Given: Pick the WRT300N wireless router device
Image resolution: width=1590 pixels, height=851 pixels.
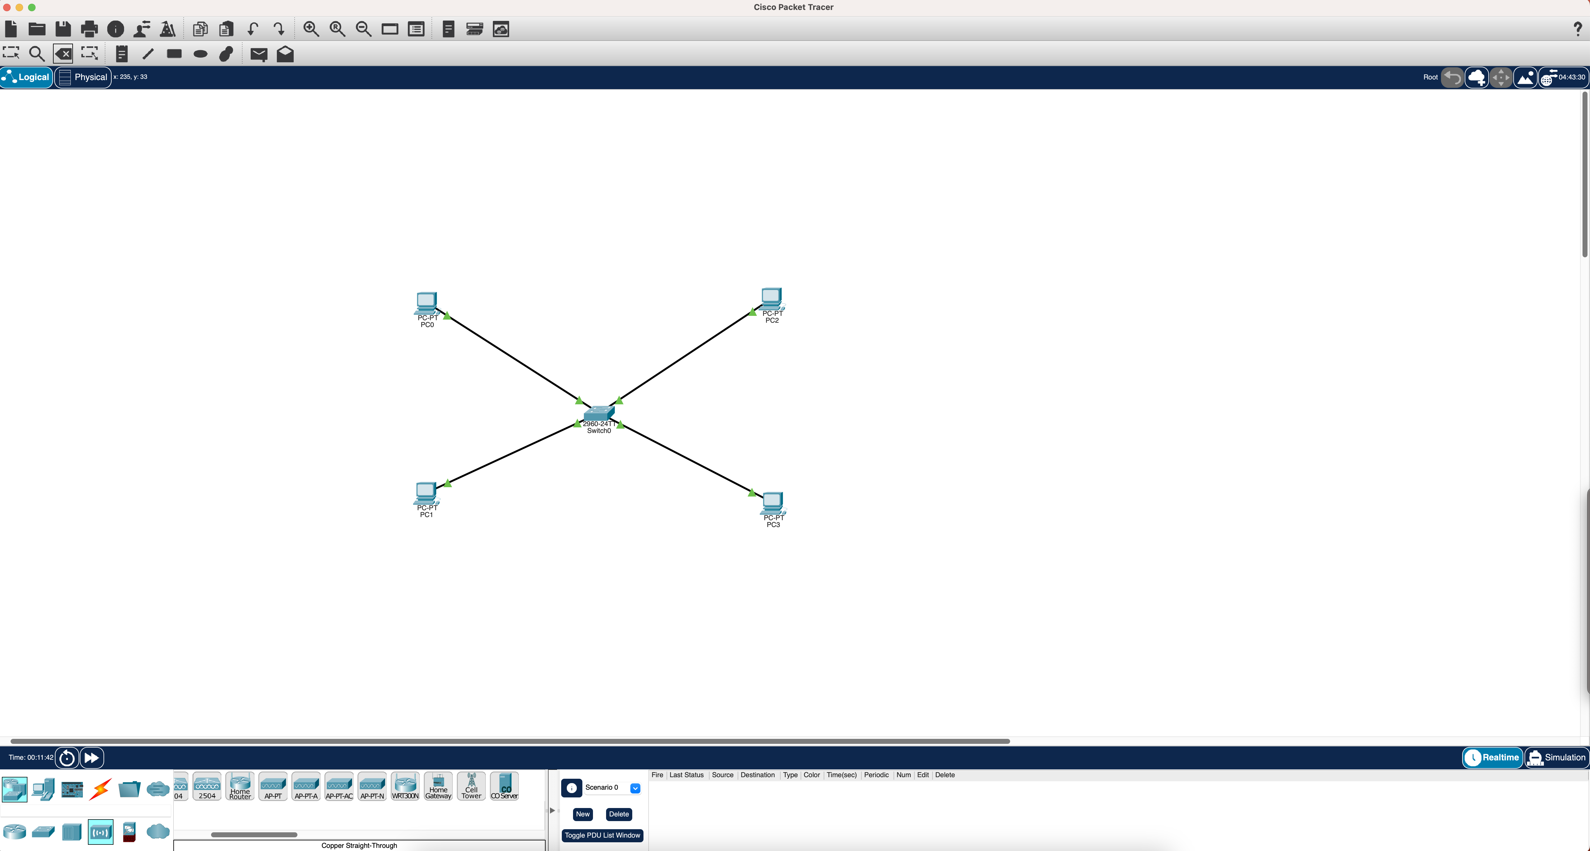Looking at the screenshot, I should pyautogui.click(x=405, y=786).
